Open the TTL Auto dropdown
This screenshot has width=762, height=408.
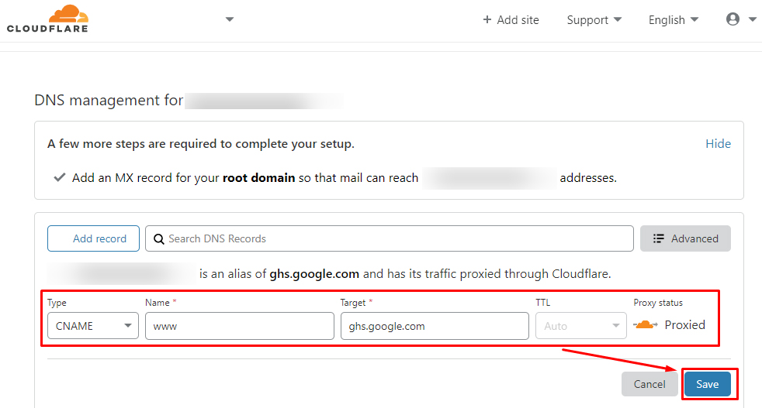[580, 325]
